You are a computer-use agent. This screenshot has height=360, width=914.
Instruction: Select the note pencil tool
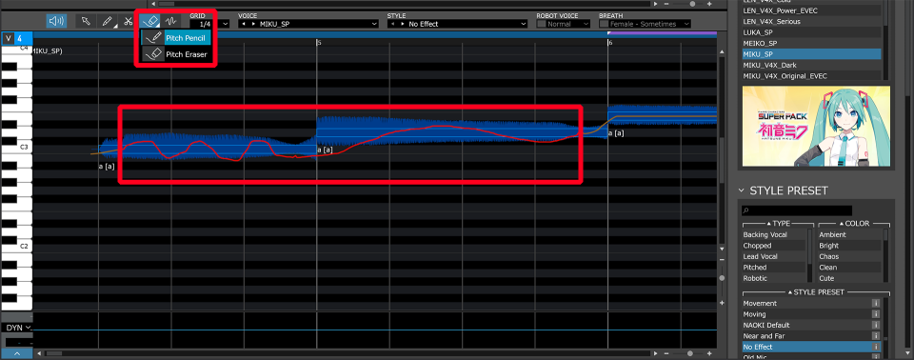(x=108, y=21)
